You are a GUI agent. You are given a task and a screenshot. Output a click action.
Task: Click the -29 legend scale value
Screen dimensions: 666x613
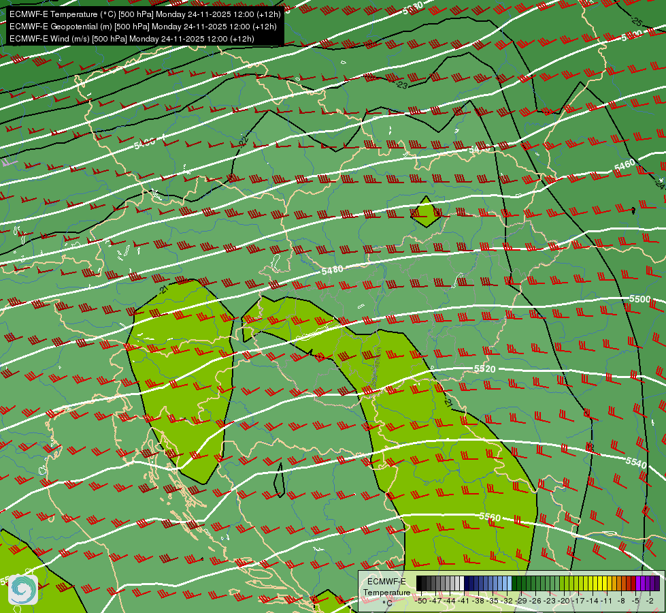(521, 601)
